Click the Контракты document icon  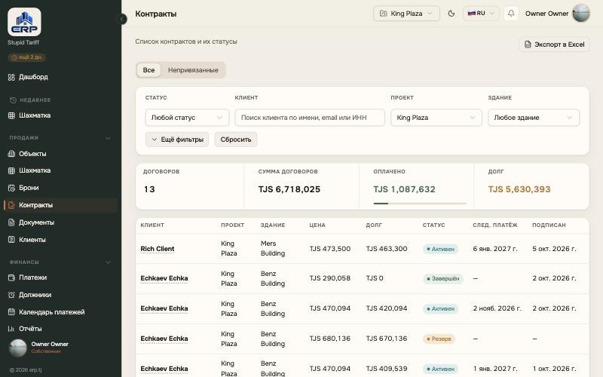11,205
